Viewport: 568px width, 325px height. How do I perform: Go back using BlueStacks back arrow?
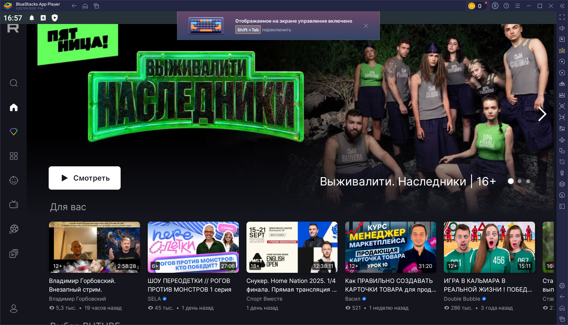pos(74,6)
